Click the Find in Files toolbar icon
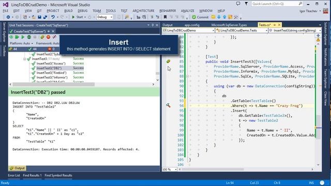 click(x=127, y=17)
